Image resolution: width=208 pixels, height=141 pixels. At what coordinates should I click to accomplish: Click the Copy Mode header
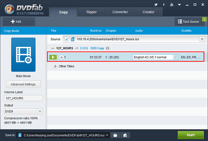coord(12,31)
